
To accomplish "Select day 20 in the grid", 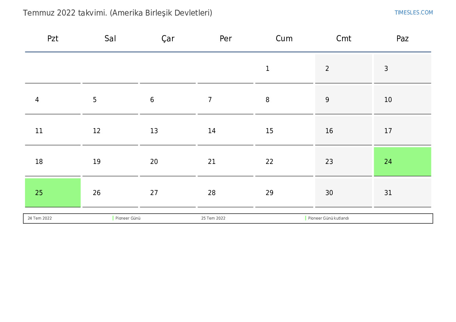I will pos(154,162).
